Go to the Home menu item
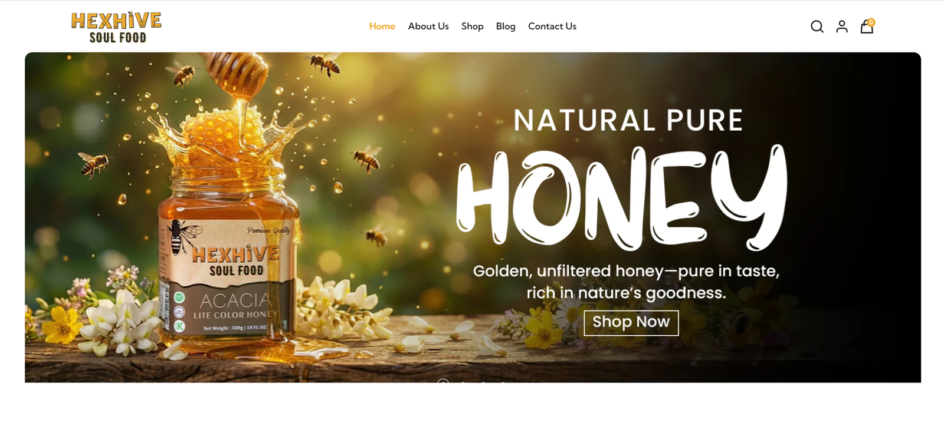 click(382, 27)
